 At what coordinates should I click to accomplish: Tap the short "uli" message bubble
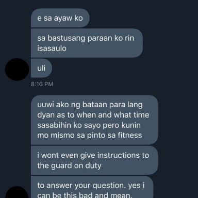pyautogui.click(x=41, y=68)
